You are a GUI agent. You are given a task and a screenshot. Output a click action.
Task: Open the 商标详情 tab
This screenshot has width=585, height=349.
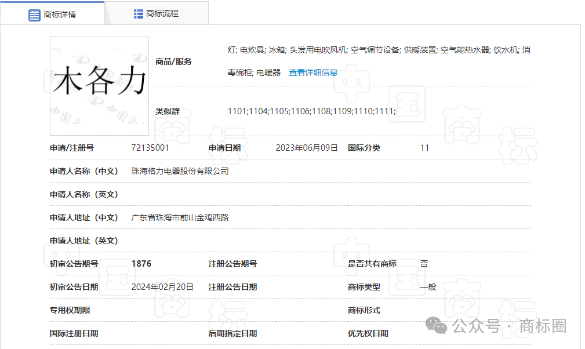52,13
